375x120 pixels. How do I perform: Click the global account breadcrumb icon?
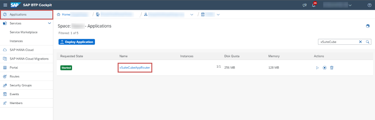click(x=98, y=14)
